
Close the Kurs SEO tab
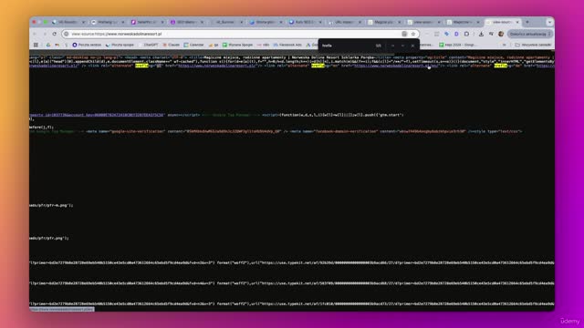(x=320, y=22)
